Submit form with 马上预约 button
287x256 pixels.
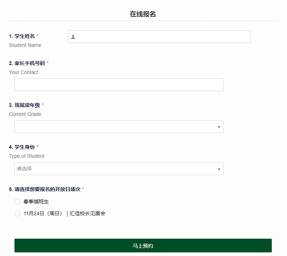coord(143,246)
